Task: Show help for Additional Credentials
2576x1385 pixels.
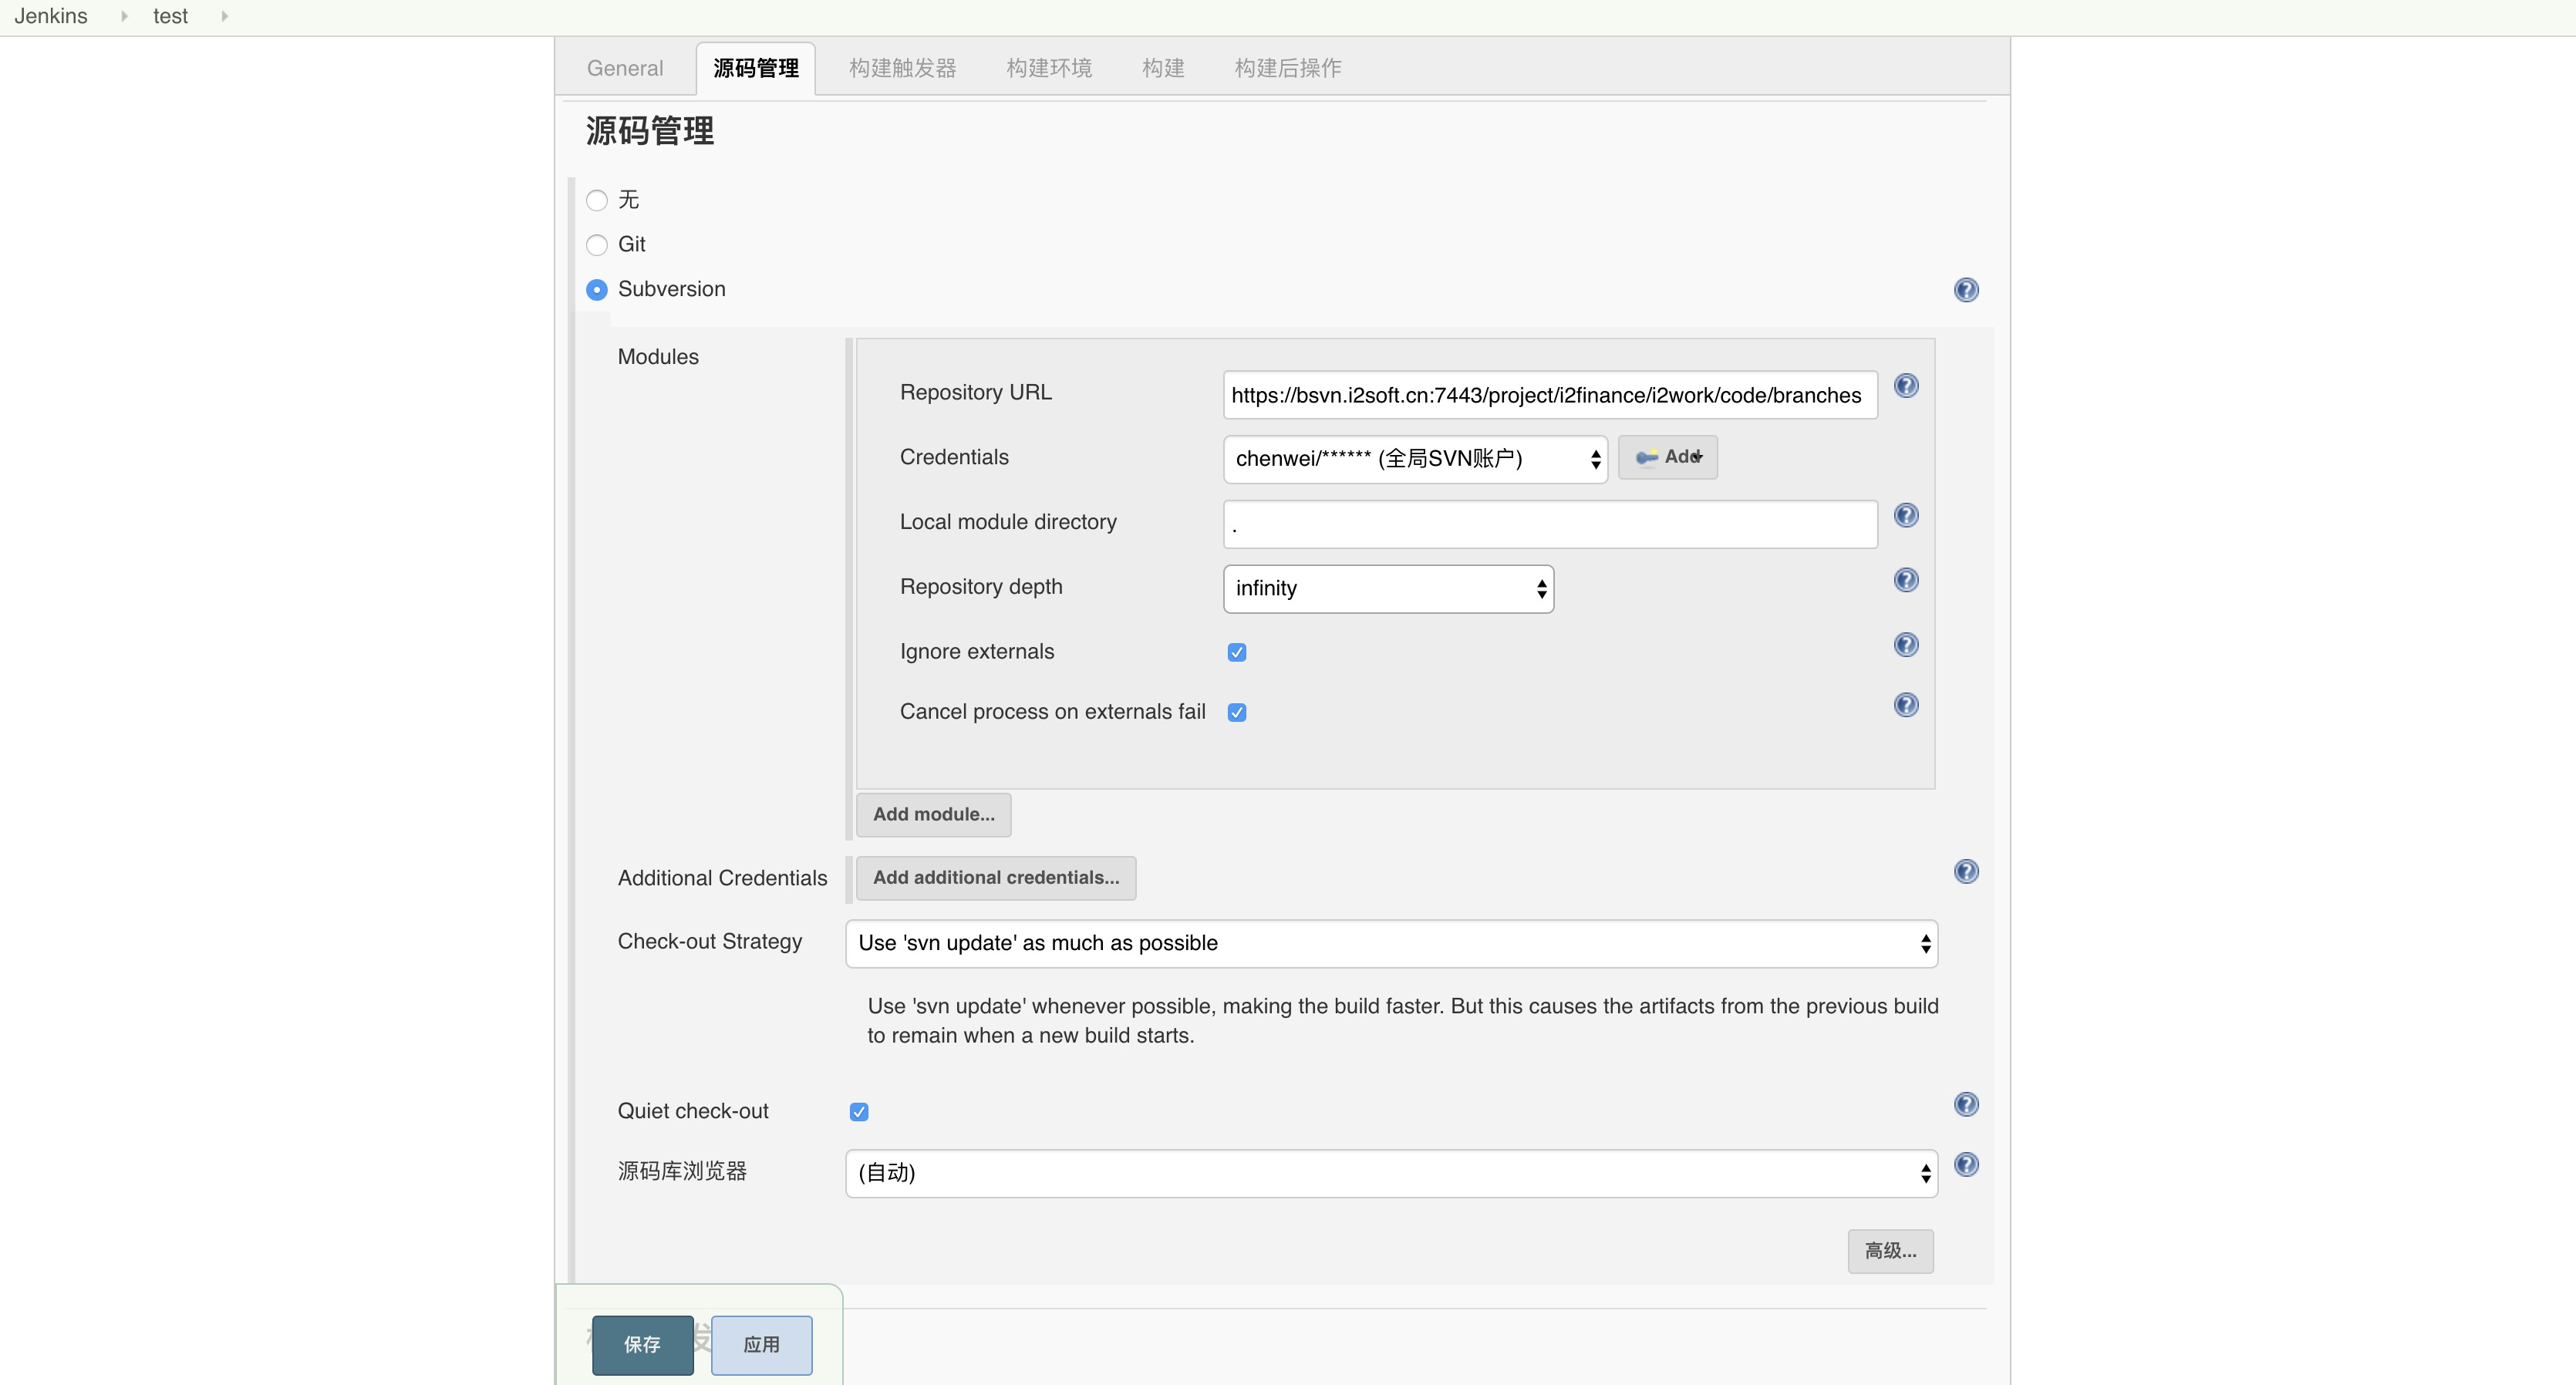Action: click(x=1966, y=871)
